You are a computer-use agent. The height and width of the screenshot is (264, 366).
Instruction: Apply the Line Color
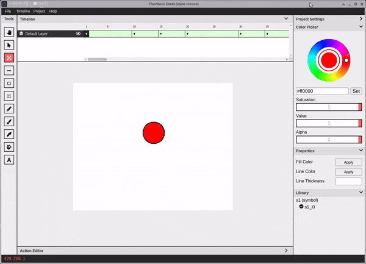point(348,172)
